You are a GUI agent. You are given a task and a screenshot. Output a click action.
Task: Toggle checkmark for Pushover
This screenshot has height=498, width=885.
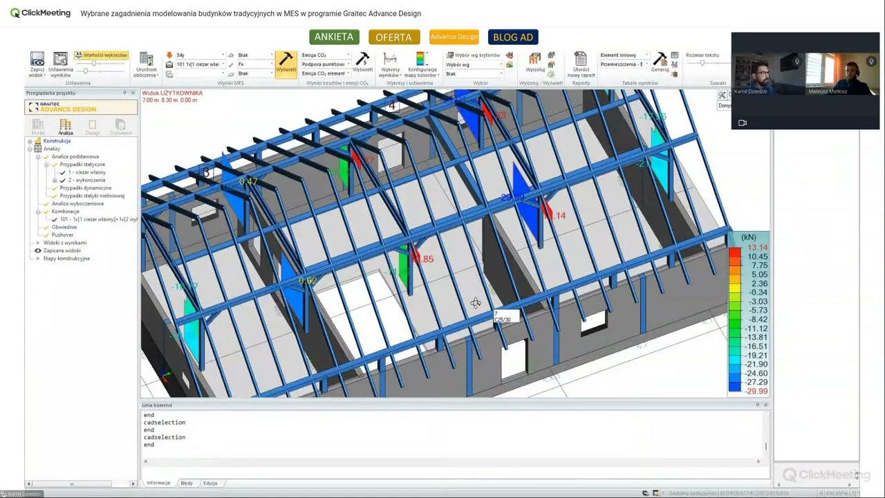coord(46,235)
